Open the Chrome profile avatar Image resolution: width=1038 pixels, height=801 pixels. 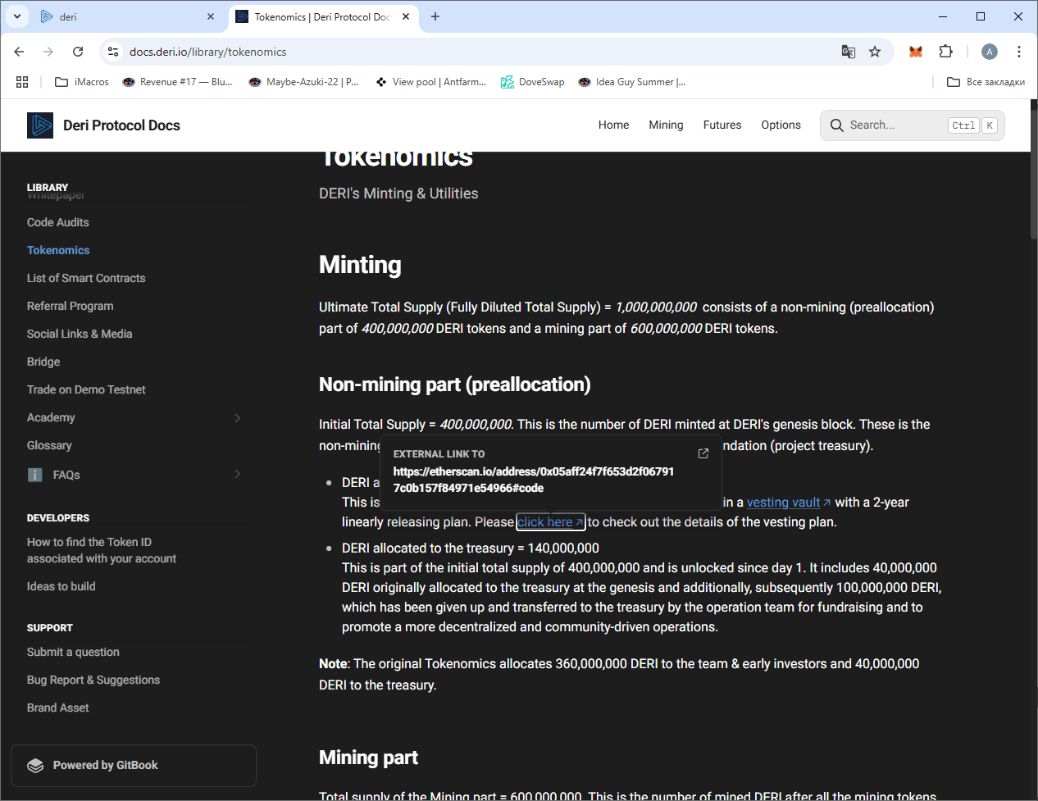(x=990, y=52)
